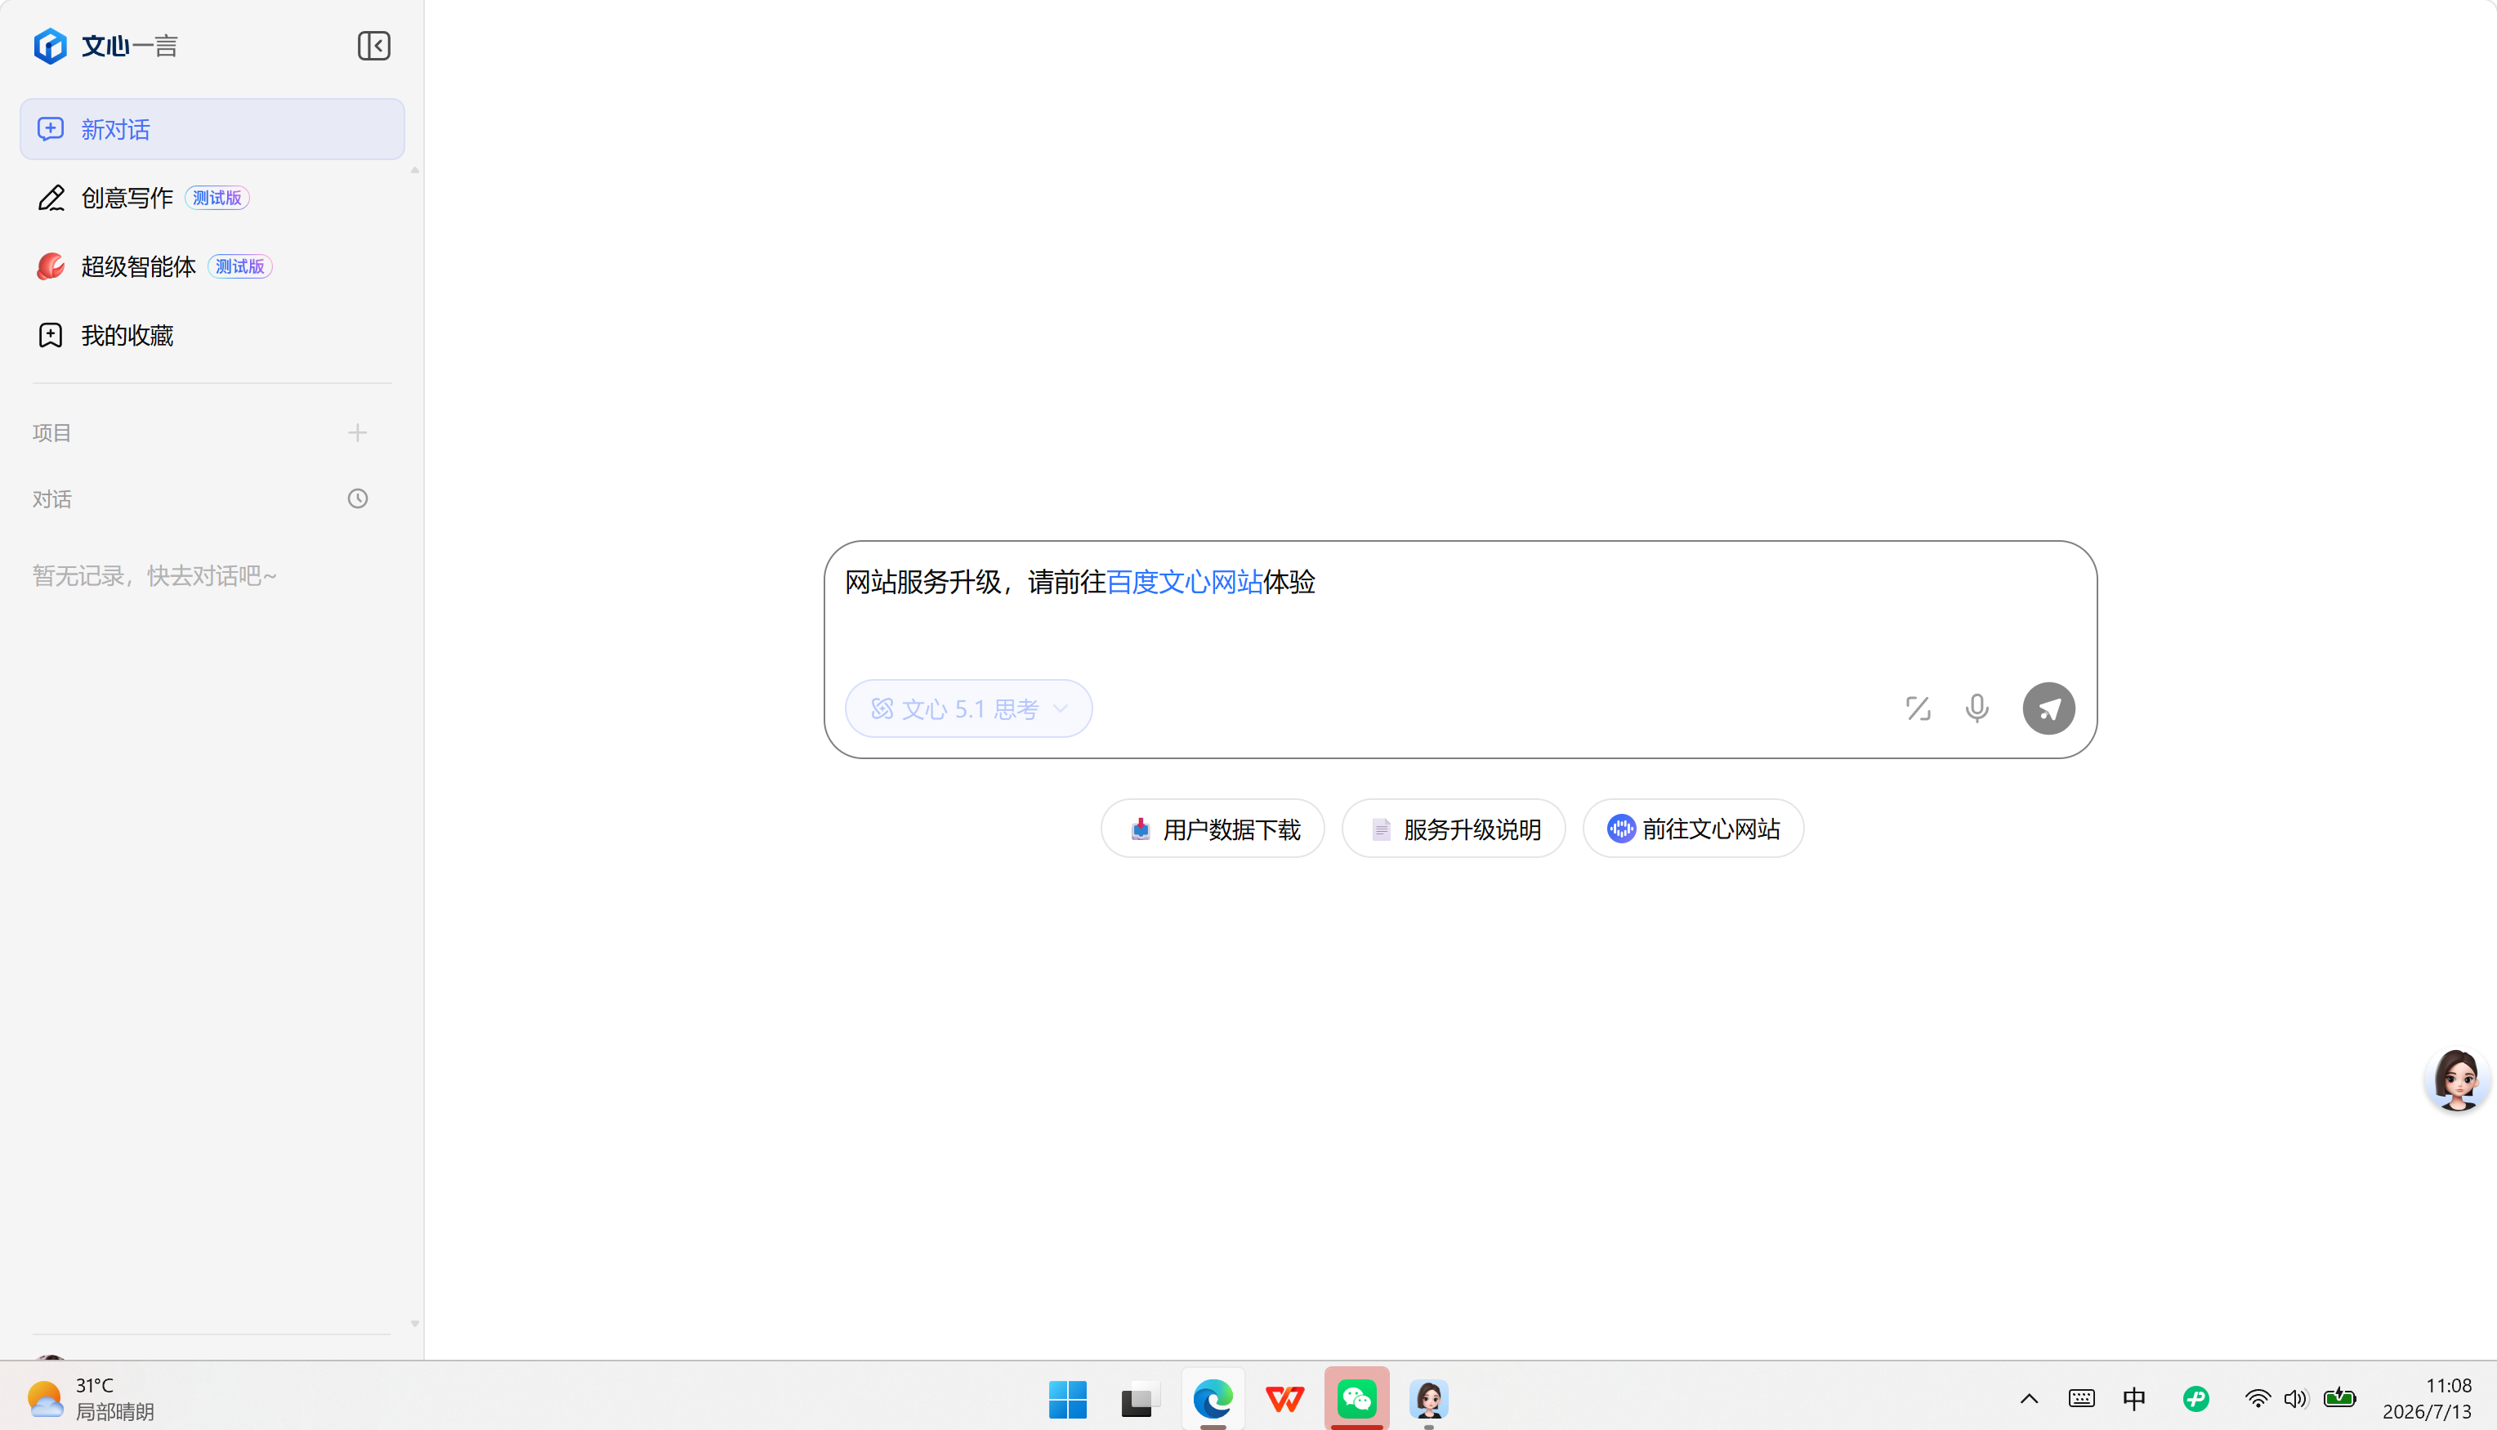Open WeChat from taskbar
The width and height of the screenshot is (2497, 1430).
[x=1357, y=1399]
